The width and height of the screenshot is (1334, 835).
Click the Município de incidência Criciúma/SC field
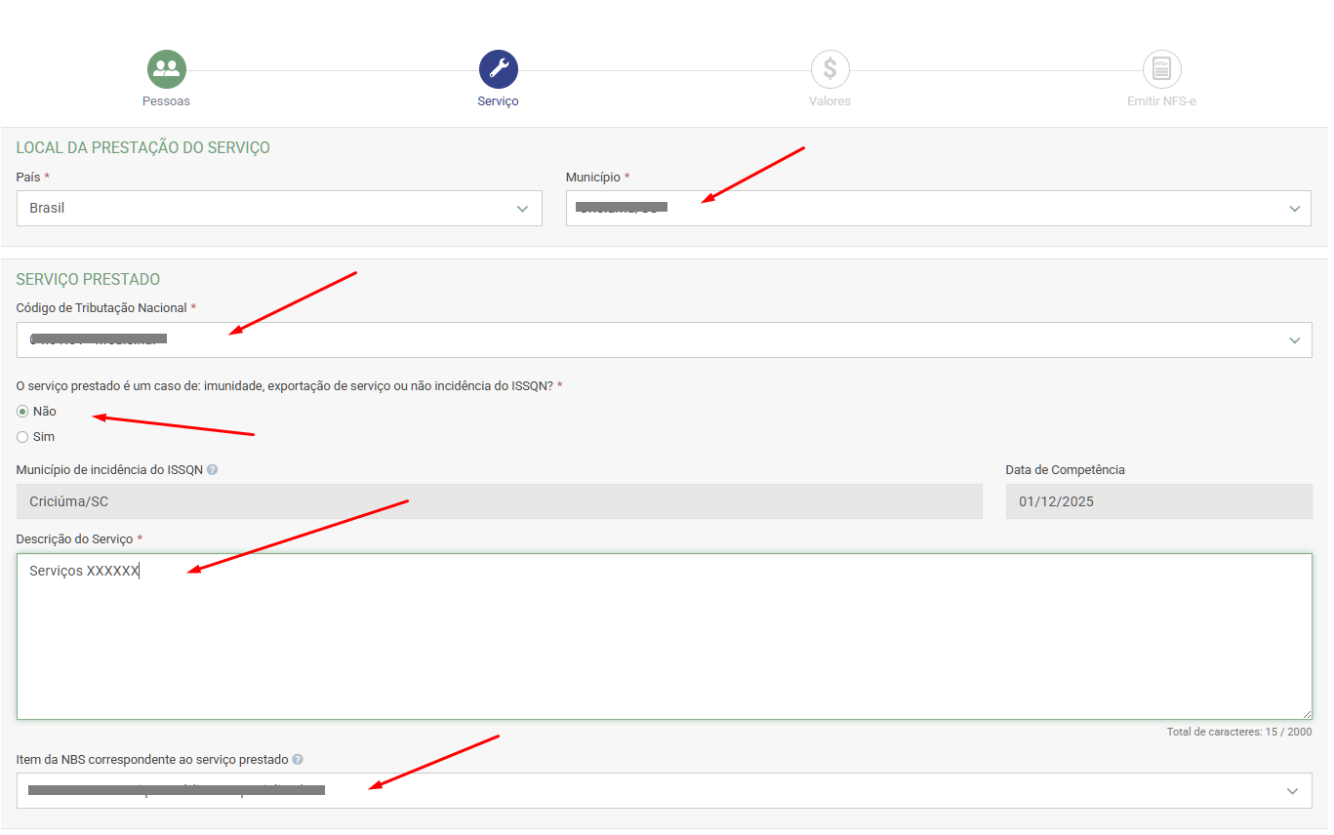click(498, 501)
